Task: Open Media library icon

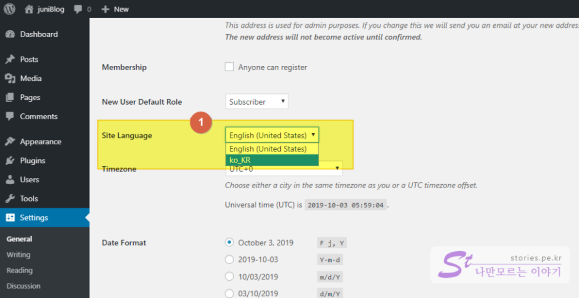Action: [10, 78]
